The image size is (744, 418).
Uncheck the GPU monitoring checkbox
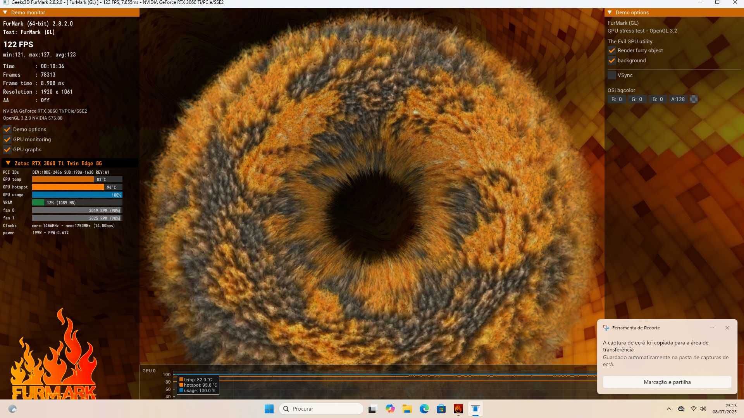pos(7,139)
